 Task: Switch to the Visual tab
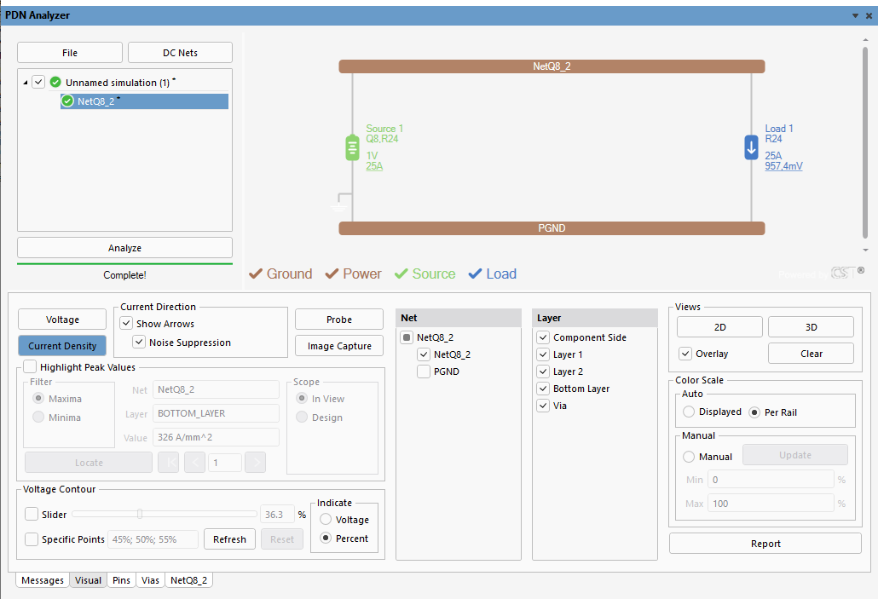[x=89, y=580]
